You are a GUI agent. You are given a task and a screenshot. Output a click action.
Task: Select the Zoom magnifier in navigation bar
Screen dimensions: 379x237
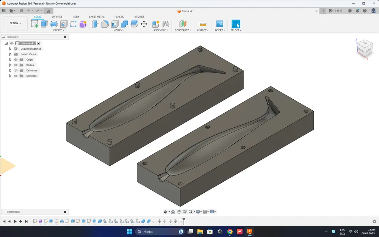pos(185,212)
